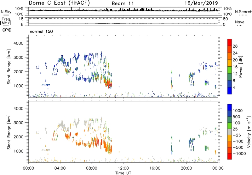
Task: Click the "-25" tick on the velocity colorbar
Action: pyautogui.click(x=237, y=135)
